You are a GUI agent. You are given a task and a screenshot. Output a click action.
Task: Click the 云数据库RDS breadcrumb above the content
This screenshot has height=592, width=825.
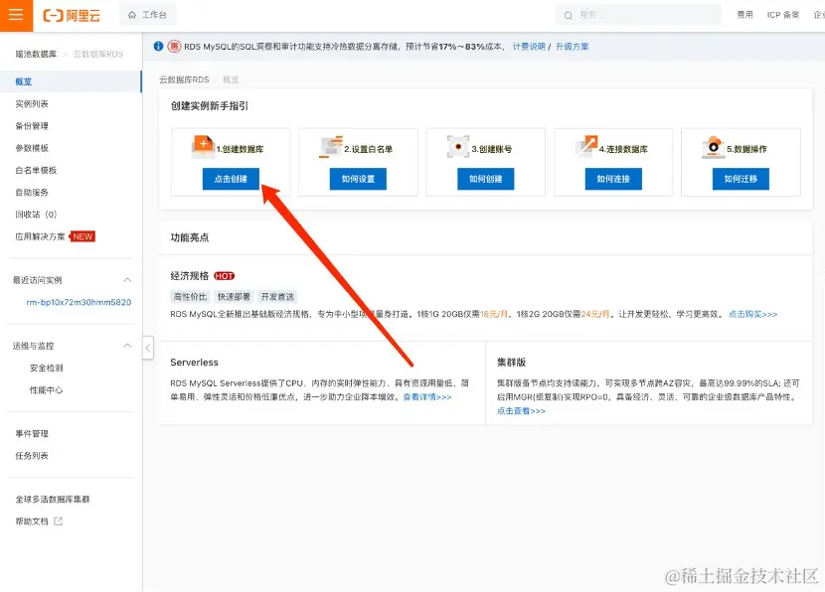[184, 79]
